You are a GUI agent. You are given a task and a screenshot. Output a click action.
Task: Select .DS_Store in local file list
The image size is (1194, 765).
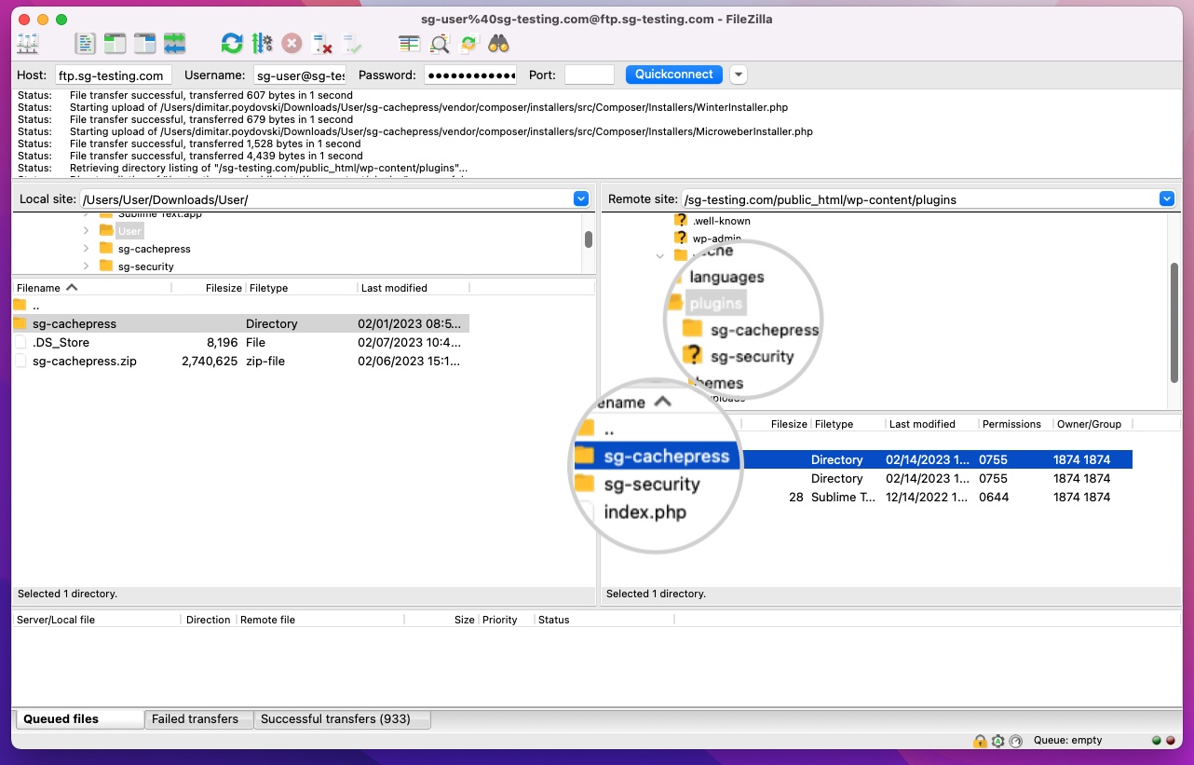240,343
